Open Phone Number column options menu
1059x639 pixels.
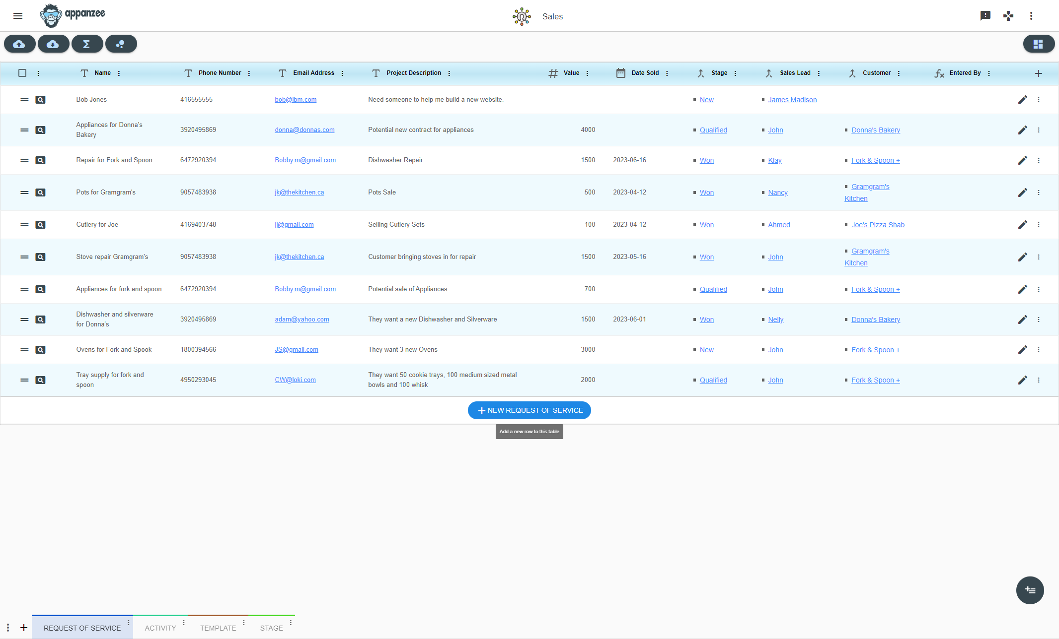pyautogui.click(x=249, y=73)
